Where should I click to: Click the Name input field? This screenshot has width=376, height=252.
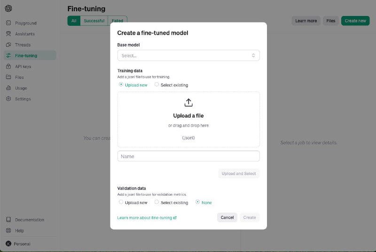(x=188, y=156)
